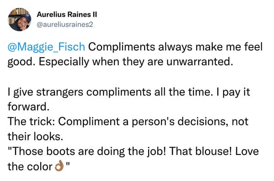Click the phrase "I pay it"
This screenshot has height=181, width=274.
233,92
